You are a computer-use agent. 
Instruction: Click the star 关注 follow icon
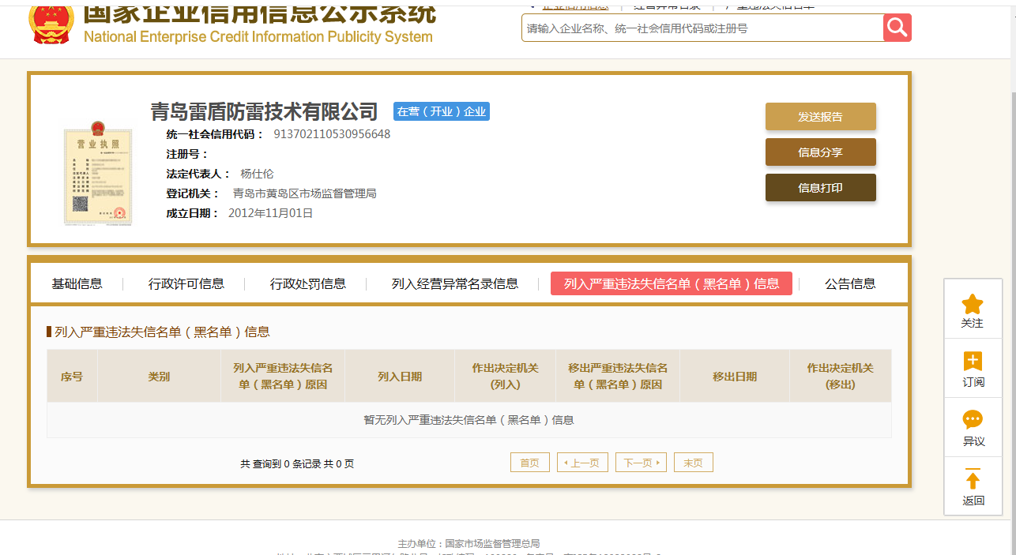[973, 304]
